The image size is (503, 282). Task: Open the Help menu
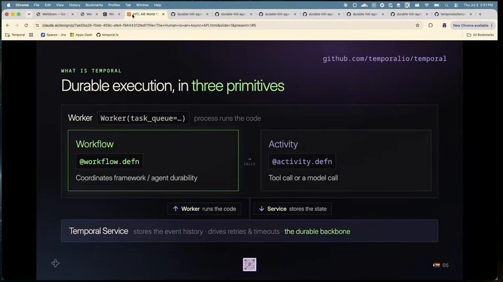(158, 5)
